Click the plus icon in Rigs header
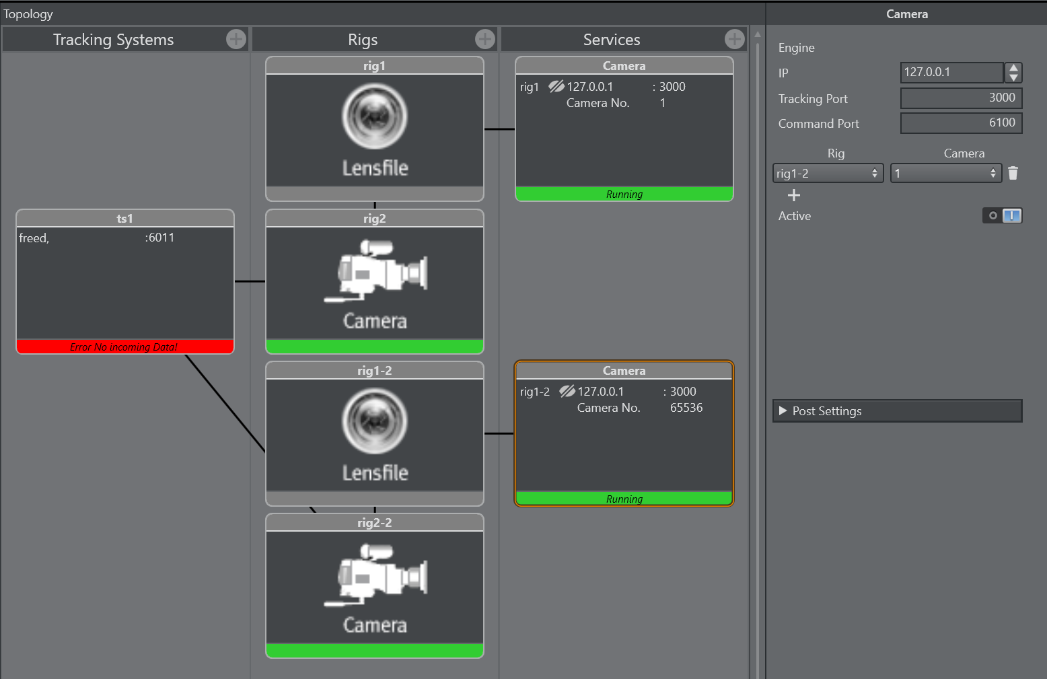 tap(484, 40)
